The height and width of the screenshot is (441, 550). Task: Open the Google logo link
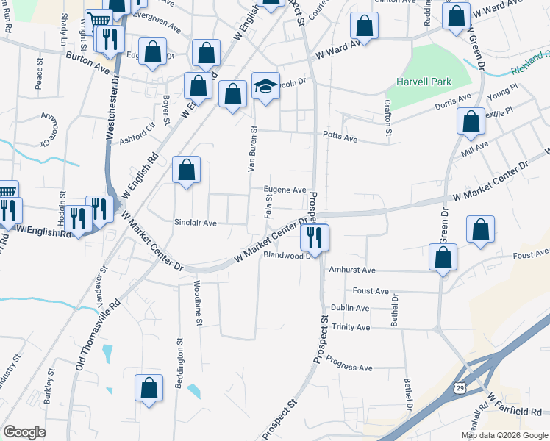click(24, 432)
